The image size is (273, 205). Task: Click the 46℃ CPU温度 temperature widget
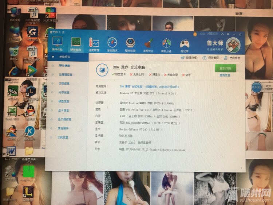click(x=268, y=88)
